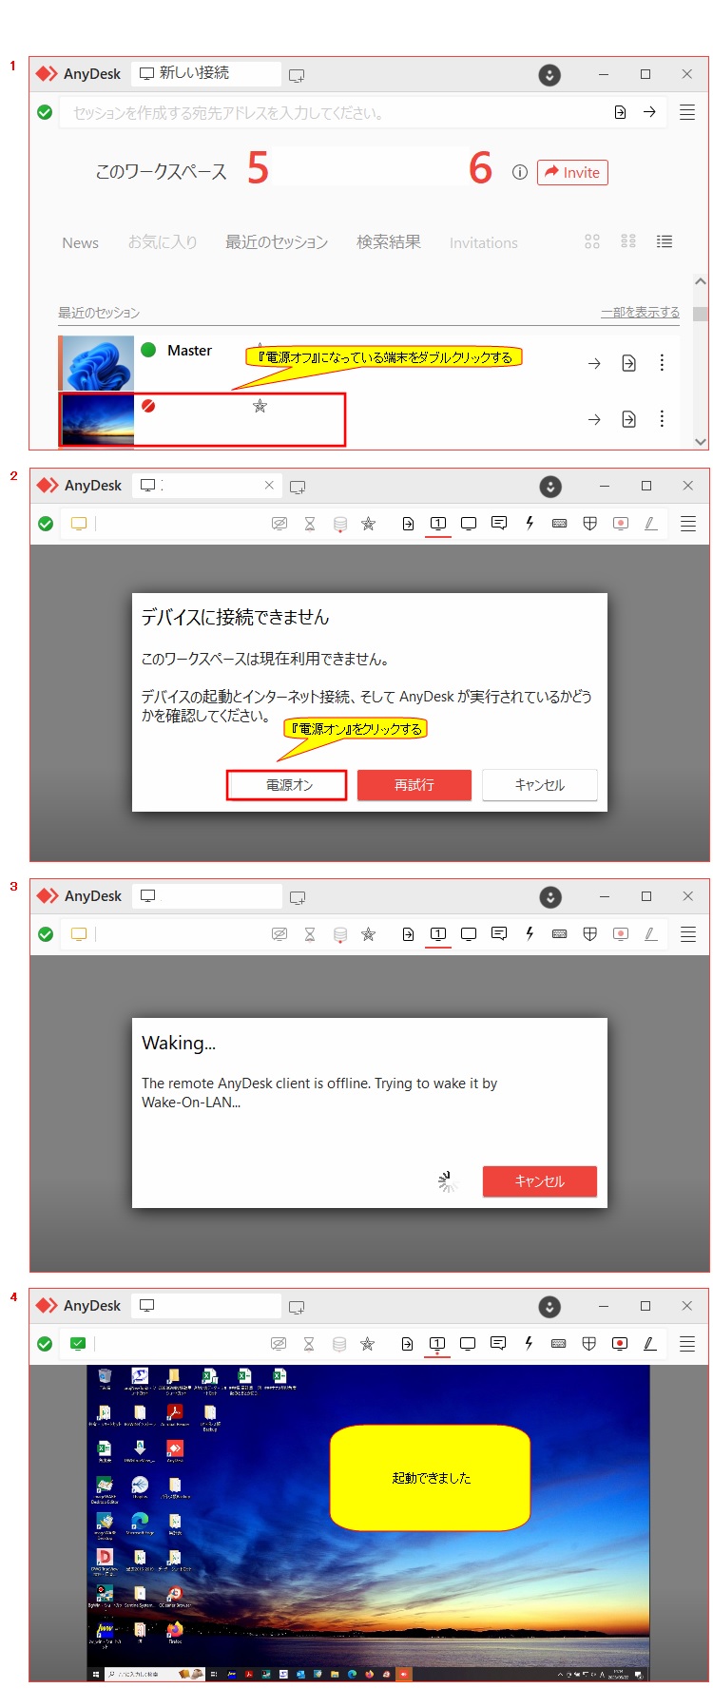Viewport: 713px width, 1707px height.
Task: Toggle session recording in the Waking window toolbar
Action: pyautogui.click(x=621, y=934)
